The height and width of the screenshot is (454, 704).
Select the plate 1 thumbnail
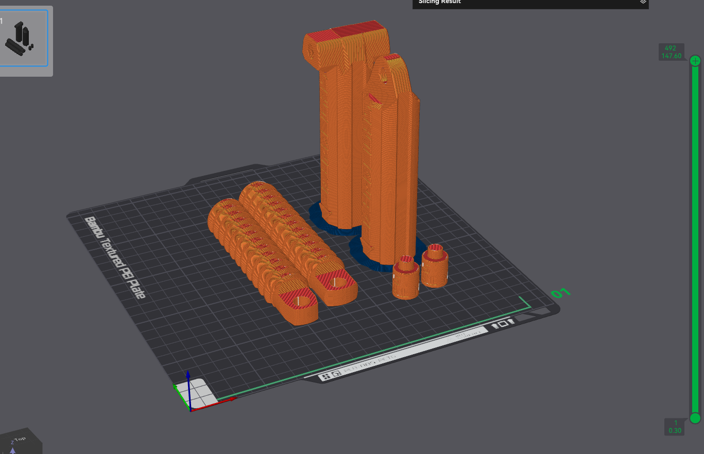click(x=24, y=38)
